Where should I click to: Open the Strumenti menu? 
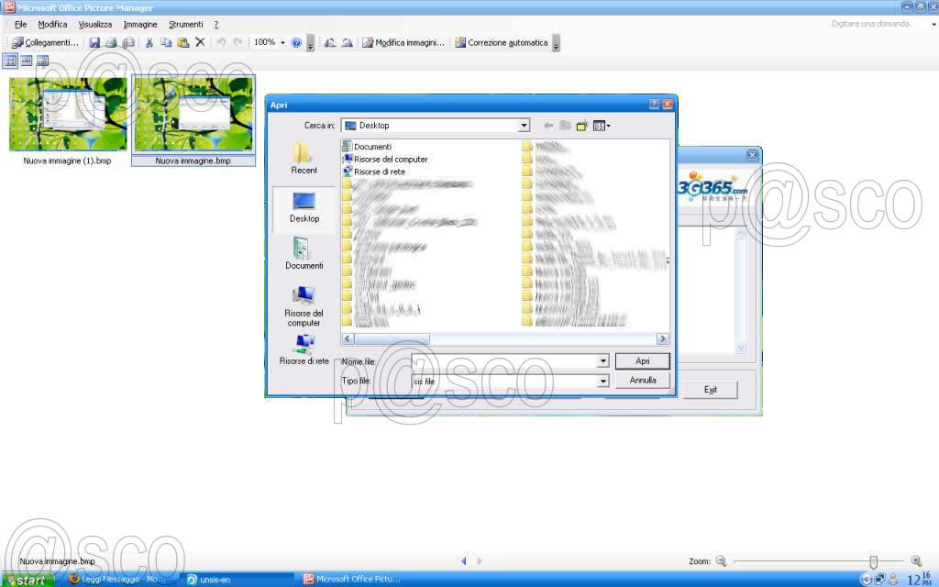185,25
